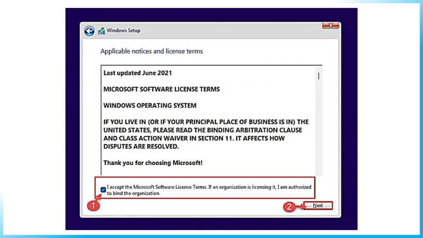Click the Windows Setup title bar text
The width and height of the screenshot is (423, 238).
tap(123, 31)
